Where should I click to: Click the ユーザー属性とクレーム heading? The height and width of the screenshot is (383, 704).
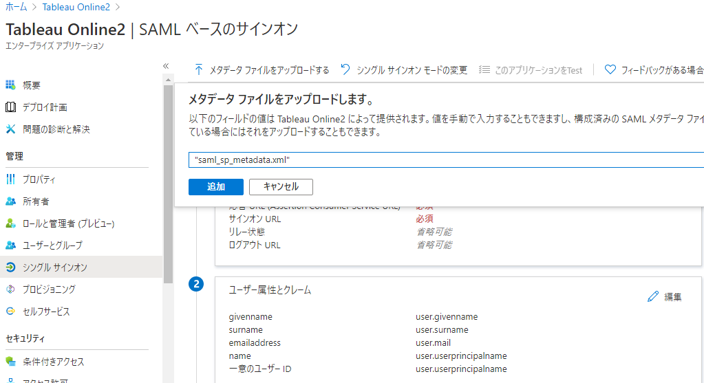click(270, 290)
